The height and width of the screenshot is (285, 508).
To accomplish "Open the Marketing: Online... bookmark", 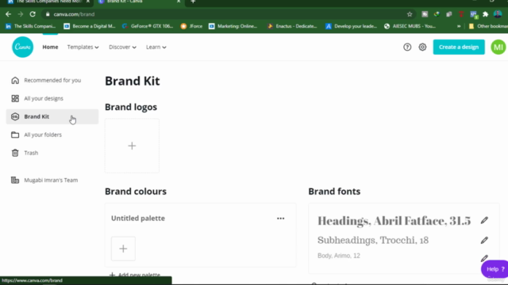I will pyautogui.click(x=233, y=26).
